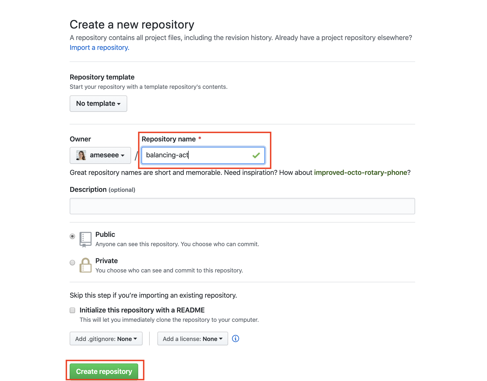
Task: Open the No template dropdown
Action: coord(98,104)
